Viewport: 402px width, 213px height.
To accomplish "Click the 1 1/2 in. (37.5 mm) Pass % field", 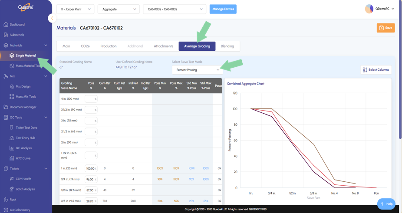I will pos(91,155).
